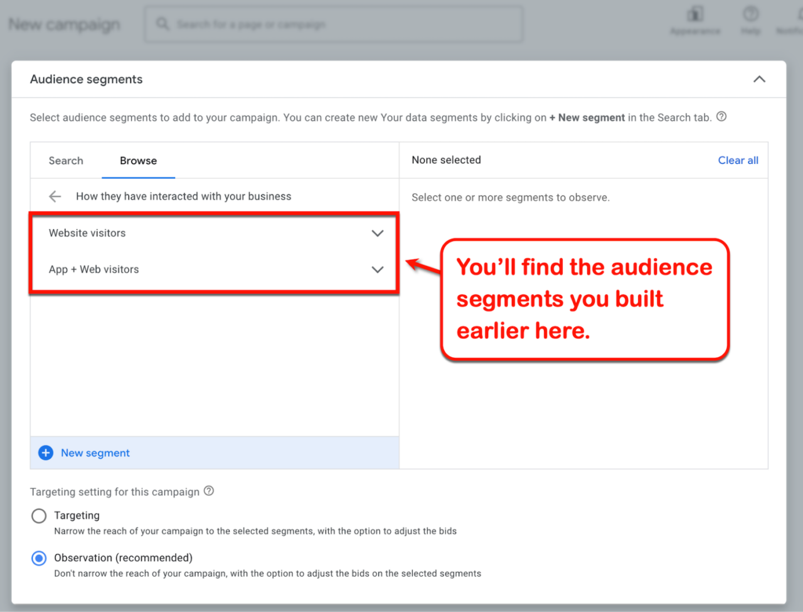Open Appearance in top bar
The height and width of the screenshot is (612, 803).
pyautogui.click(x=695, y=21)
